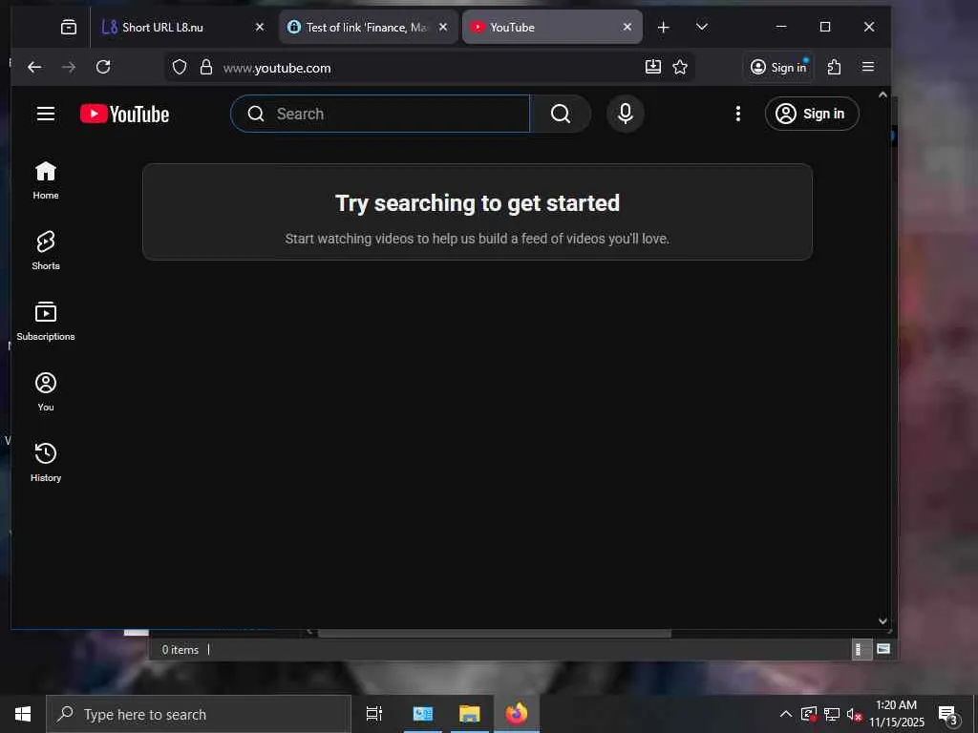The width and height of the screenshot is (978, 733).
Task: Click the network tray icon
Action: [x=832, y=714]
